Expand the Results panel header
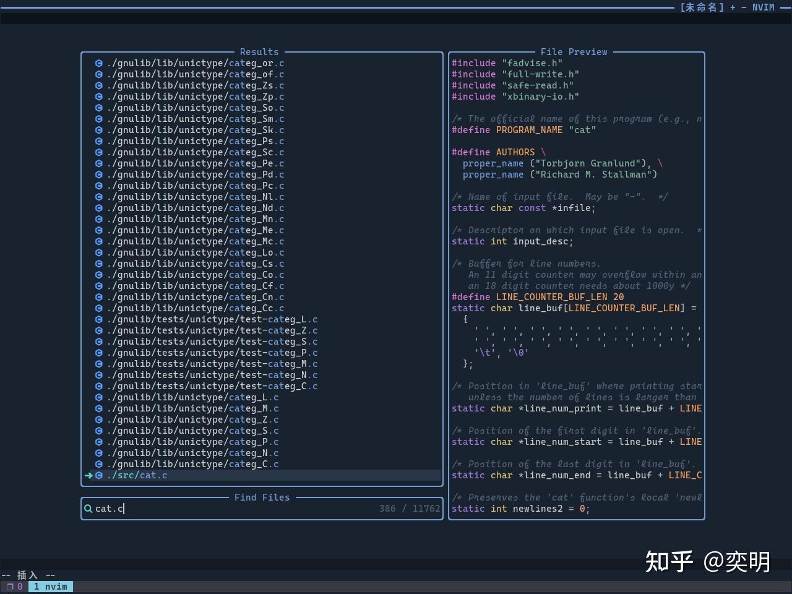The width and height of the screenshot is (792, 594). tap(259, 52)
